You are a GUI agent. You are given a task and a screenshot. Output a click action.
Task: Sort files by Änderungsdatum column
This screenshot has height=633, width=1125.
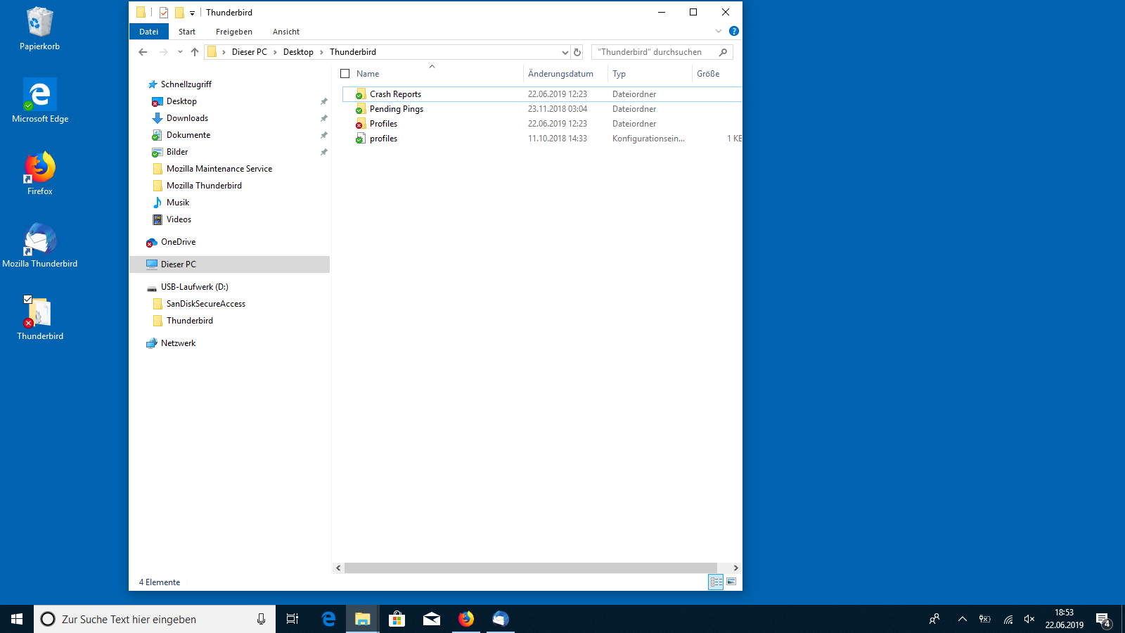[x=560, y=74]
